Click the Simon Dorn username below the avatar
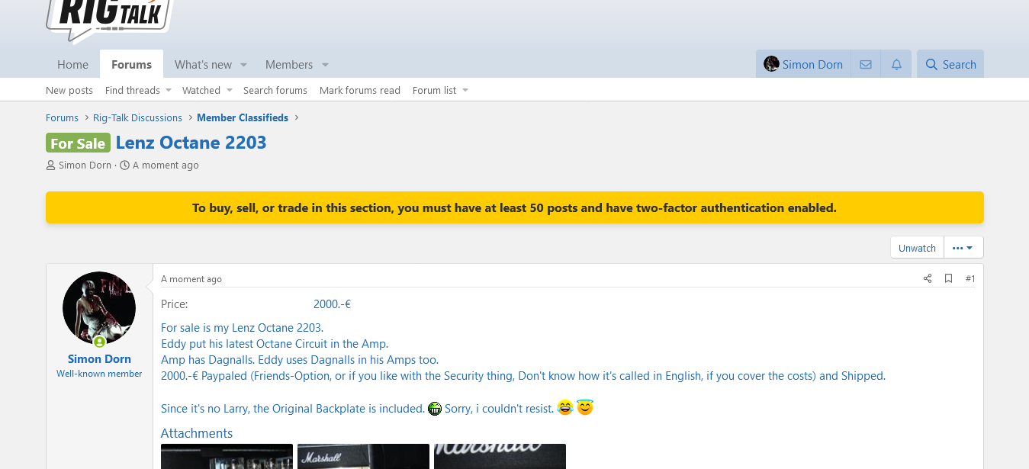1029x469 pixels. [x=99, y=358]
